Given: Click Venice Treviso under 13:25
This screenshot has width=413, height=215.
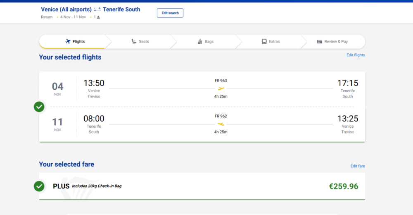Looking at the screenshot, I should click(x=348, y=129).
